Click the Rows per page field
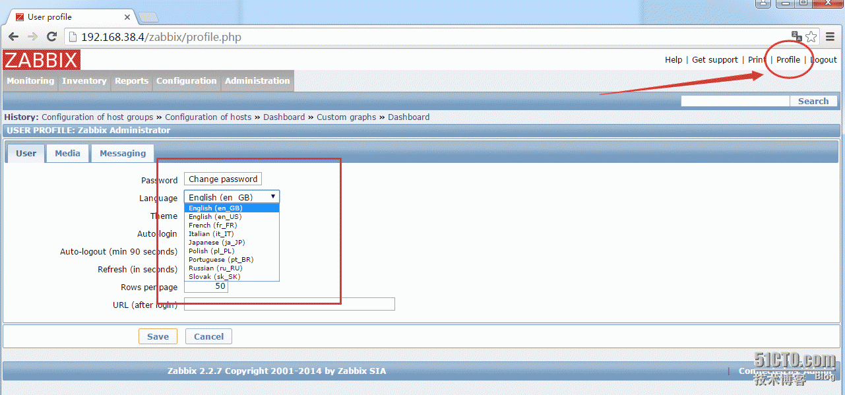The image size is (845, 395). pyautogui.click(x=206, y=286)
